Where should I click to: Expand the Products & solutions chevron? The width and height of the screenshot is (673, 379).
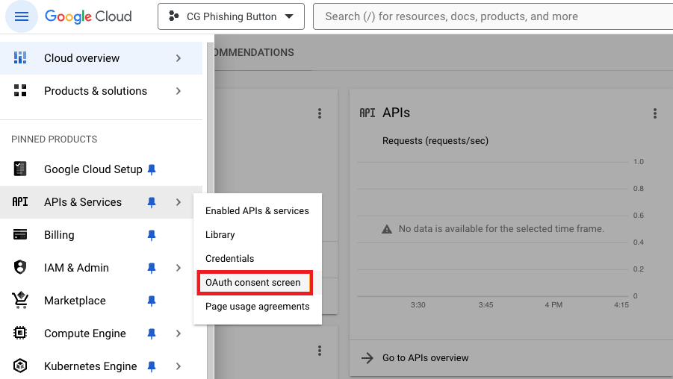click(x=179, y=91)
